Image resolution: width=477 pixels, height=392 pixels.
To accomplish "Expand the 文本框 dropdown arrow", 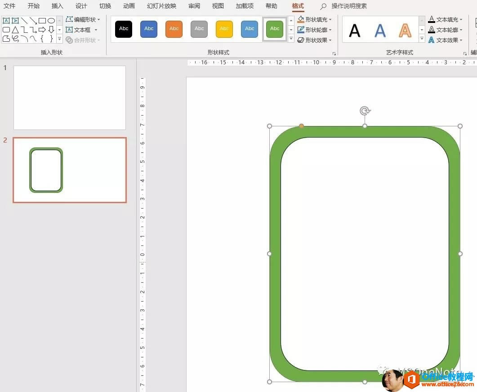I will point(96,30).
